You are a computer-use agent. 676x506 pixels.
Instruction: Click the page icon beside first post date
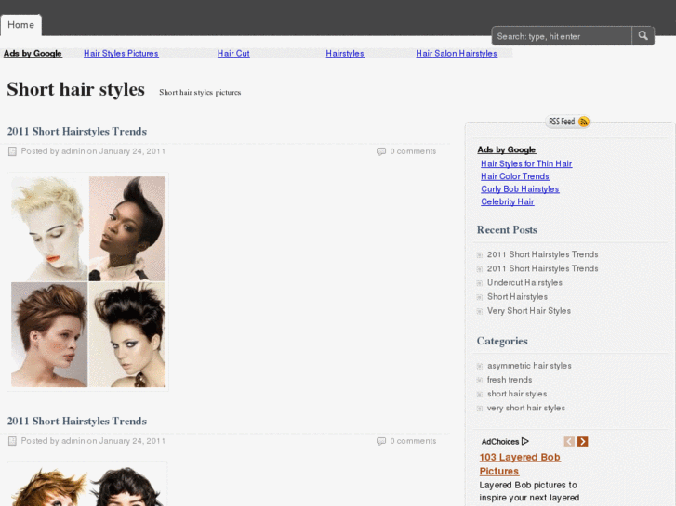[x=12, y=151]
